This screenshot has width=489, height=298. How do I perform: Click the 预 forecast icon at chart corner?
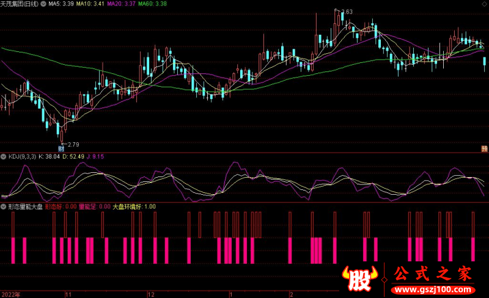point(485,149)
